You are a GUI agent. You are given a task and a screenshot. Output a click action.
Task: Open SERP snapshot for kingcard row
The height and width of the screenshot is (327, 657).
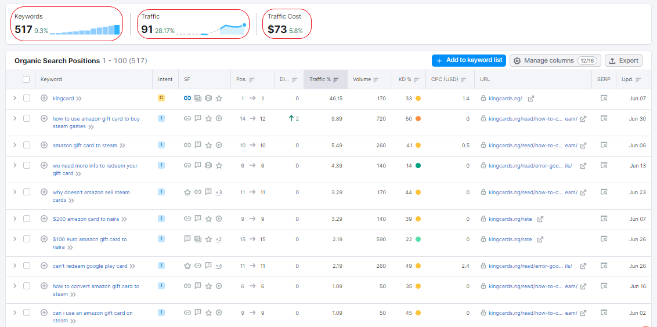[x=604, y=99]
